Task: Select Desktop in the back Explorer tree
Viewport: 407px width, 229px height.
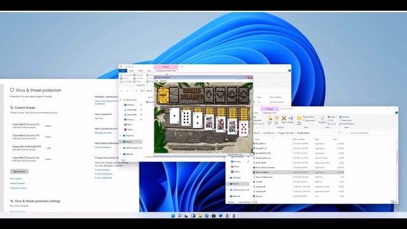Action: [130, 104]
